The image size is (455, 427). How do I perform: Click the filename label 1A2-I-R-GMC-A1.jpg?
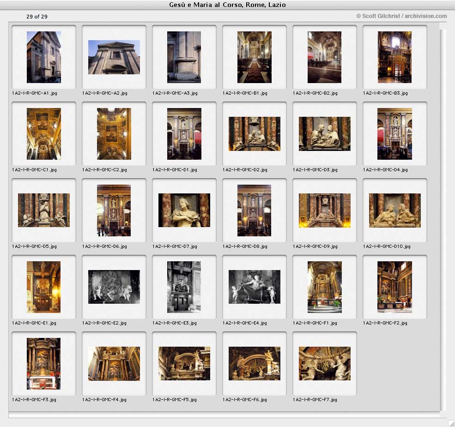pyautogui.click(x=35, y=93)
